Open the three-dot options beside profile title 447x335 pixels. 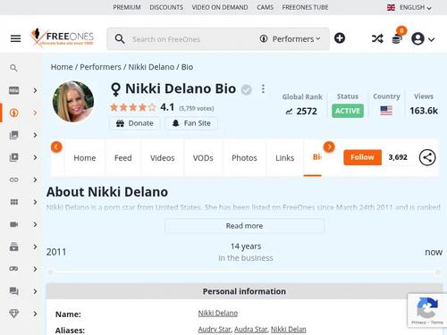coord(263,88)
